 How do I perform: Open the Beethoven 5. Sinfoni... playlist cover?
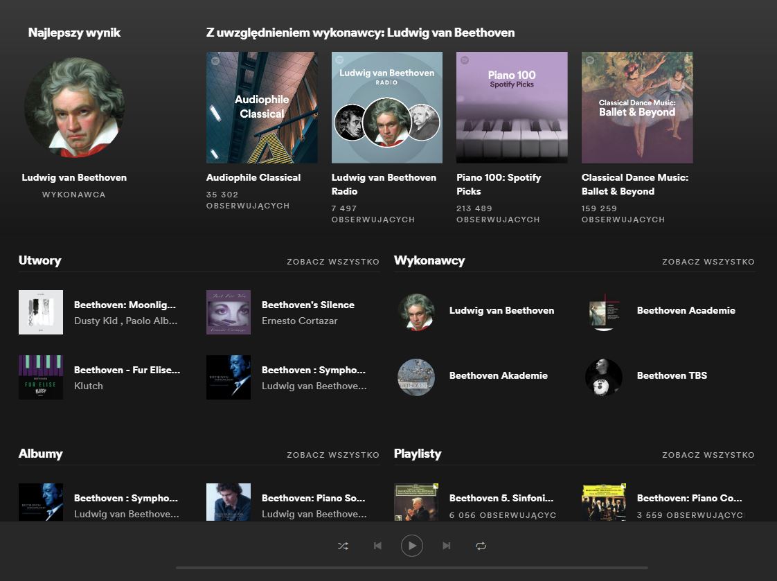tap(416, 502)
